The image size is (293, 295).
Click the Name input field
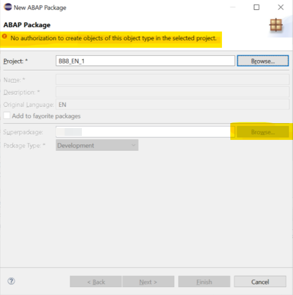click(173, 80)
